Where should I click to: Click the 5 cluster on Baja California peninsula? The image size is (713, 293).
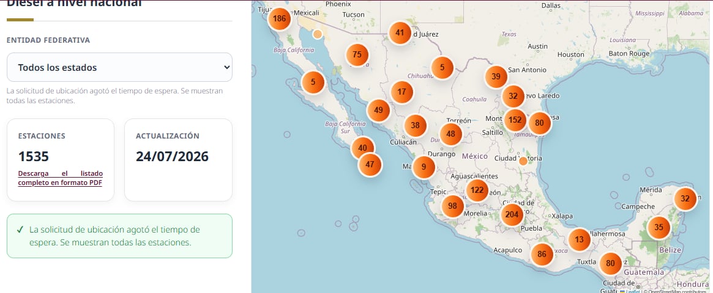click(313, 82)
